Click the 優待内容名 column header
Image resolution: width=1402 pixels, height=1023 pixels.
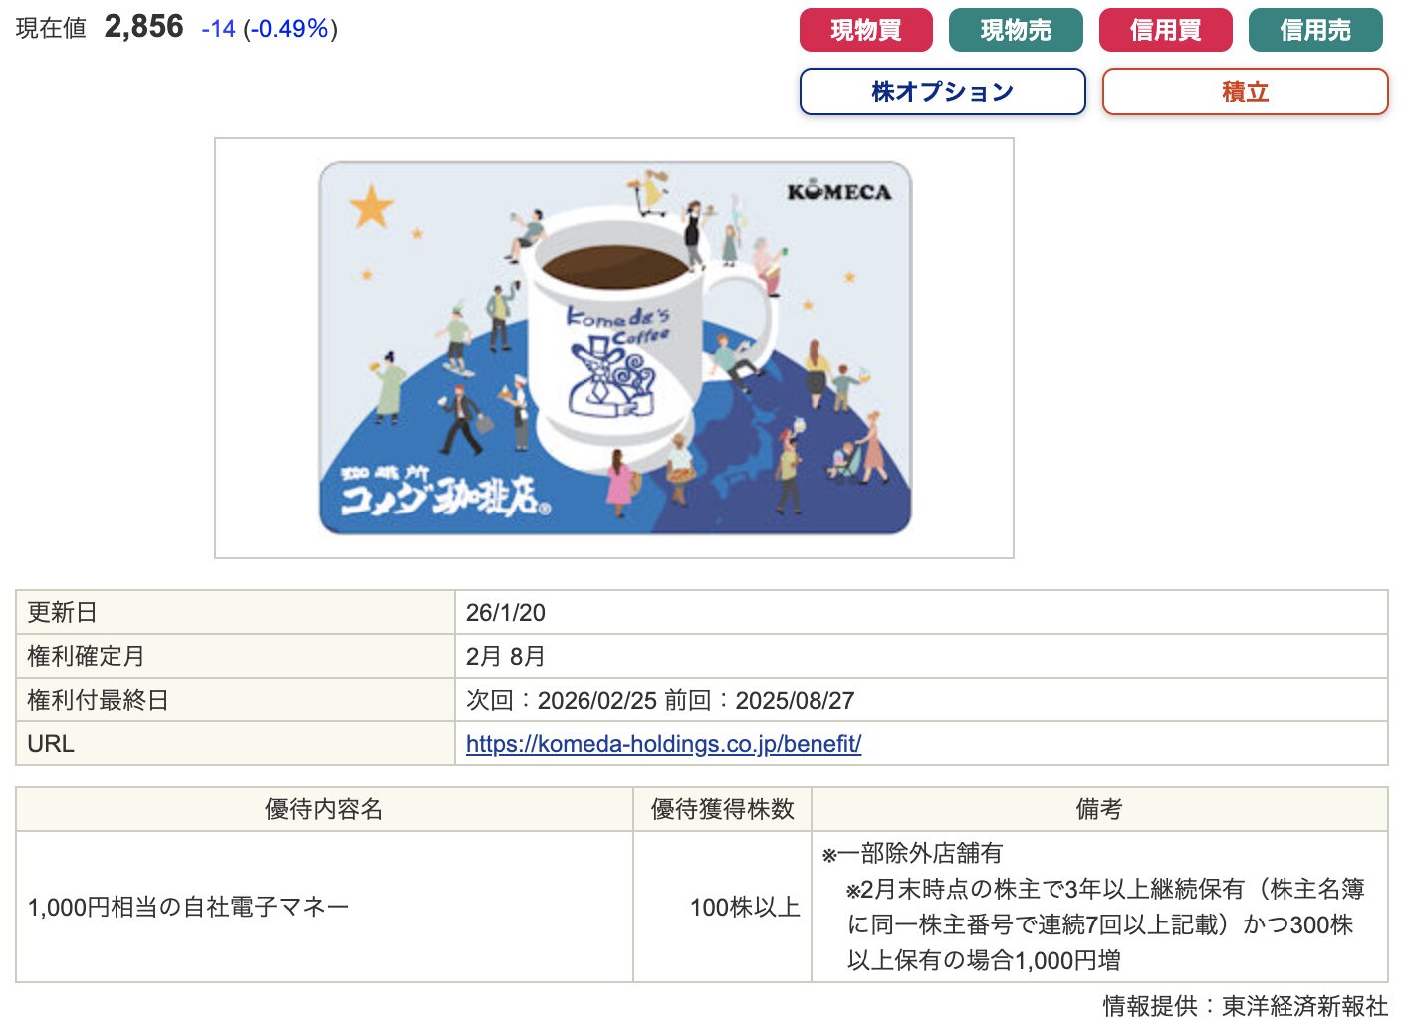(x=325, y=809)
